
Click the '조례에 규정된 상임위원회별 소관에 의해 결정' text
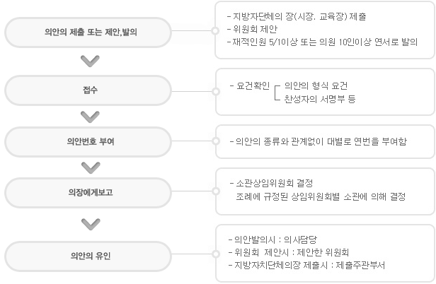pyautogui.click(x=321, y=197)
